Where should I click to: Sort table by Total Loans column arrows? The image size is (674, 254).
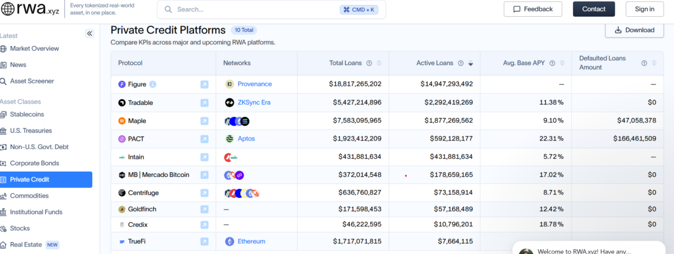379,63
